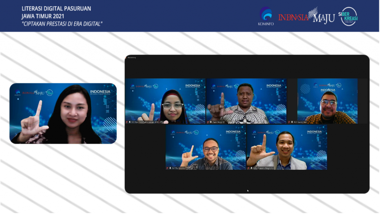This screenshot has height=215, width=380.
Task: Select video tile of woman wearing hijab
Action: click(x=165, y=101)
